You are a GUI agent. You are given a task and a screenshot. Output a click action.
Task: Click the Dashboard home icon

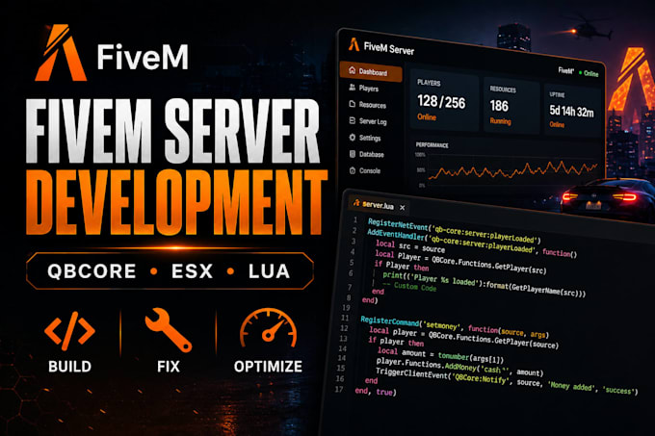pyautogui.click(x=353, y=70)
